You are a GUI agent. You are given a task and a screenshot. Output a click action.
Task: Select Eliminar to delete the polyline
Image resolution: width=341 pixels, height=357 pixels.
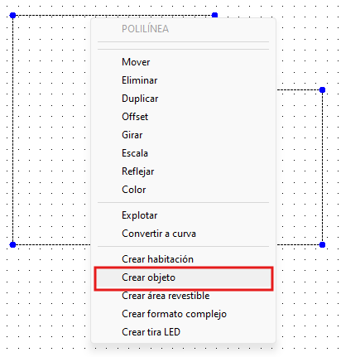click(183, 80)
